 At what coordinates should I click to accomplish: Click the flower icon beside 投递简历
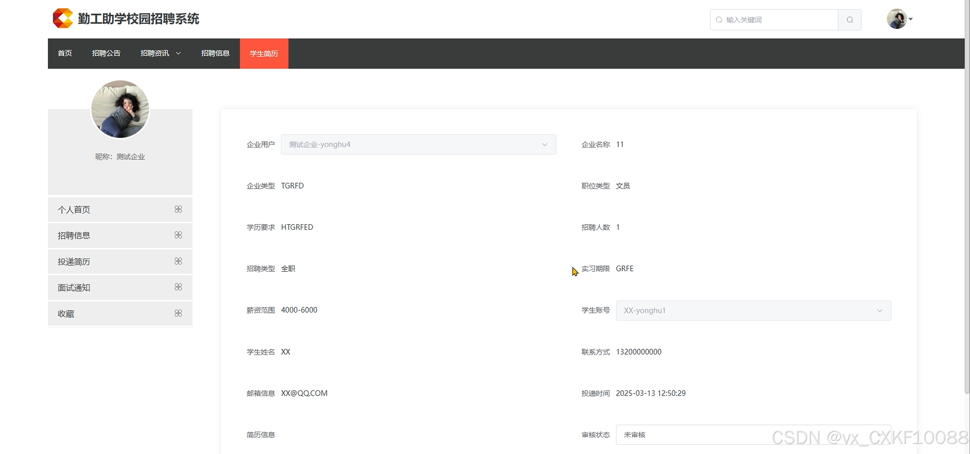178,261
